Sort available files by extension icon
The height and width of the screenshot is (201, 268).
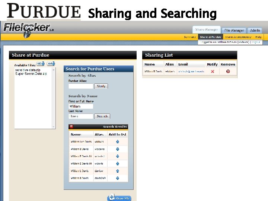(x=51, y=64)
